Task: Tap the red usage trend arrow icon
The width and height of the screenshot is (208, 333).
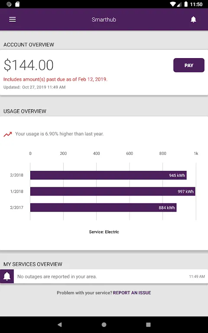Action: click(8, 134)
